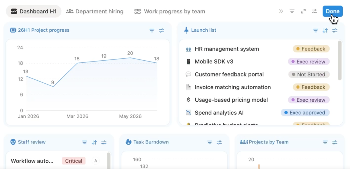
Task: Click Feedback status of HR management system
Action: pyautogui.click(x=311, y=49)
